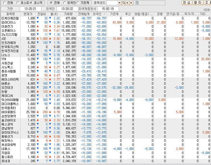Click the 관심 button
211x165 pixels.
187,3
